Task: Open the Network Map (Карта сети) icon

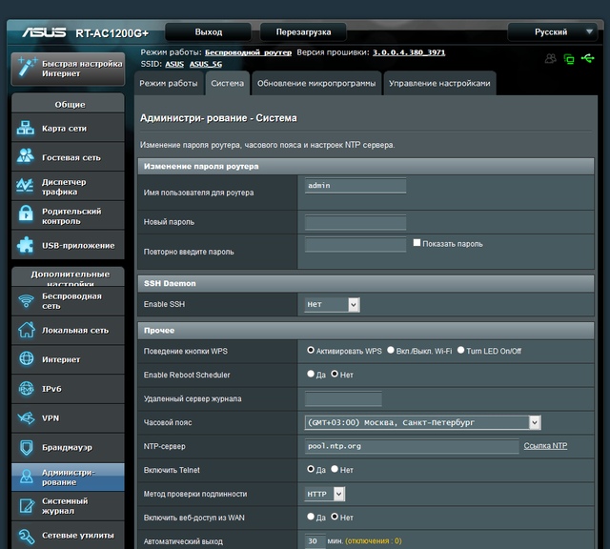Action: tap(26, 129)
